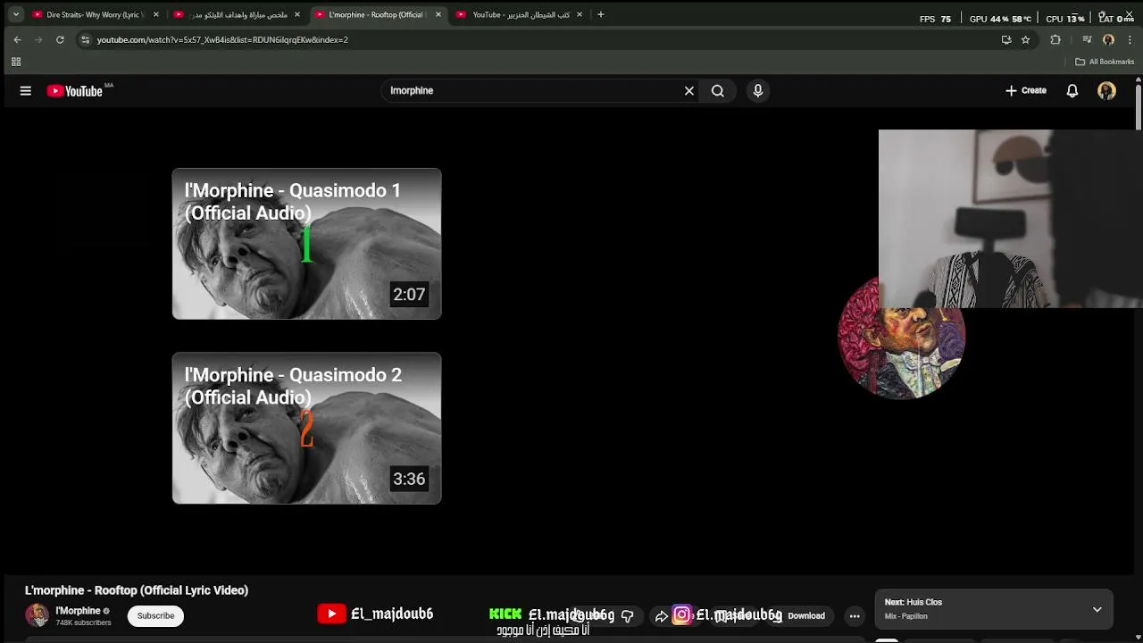Go back to the previous page
This screenshot has height=643, width=1143.
17,39
